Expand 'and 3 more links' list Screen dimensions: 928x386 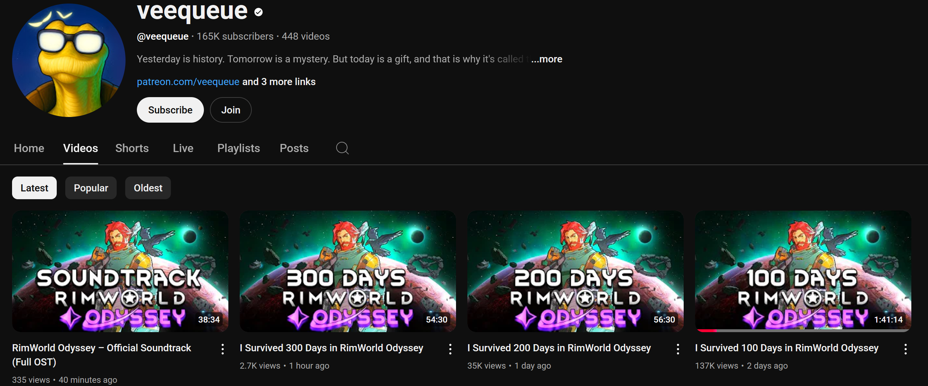279,82
